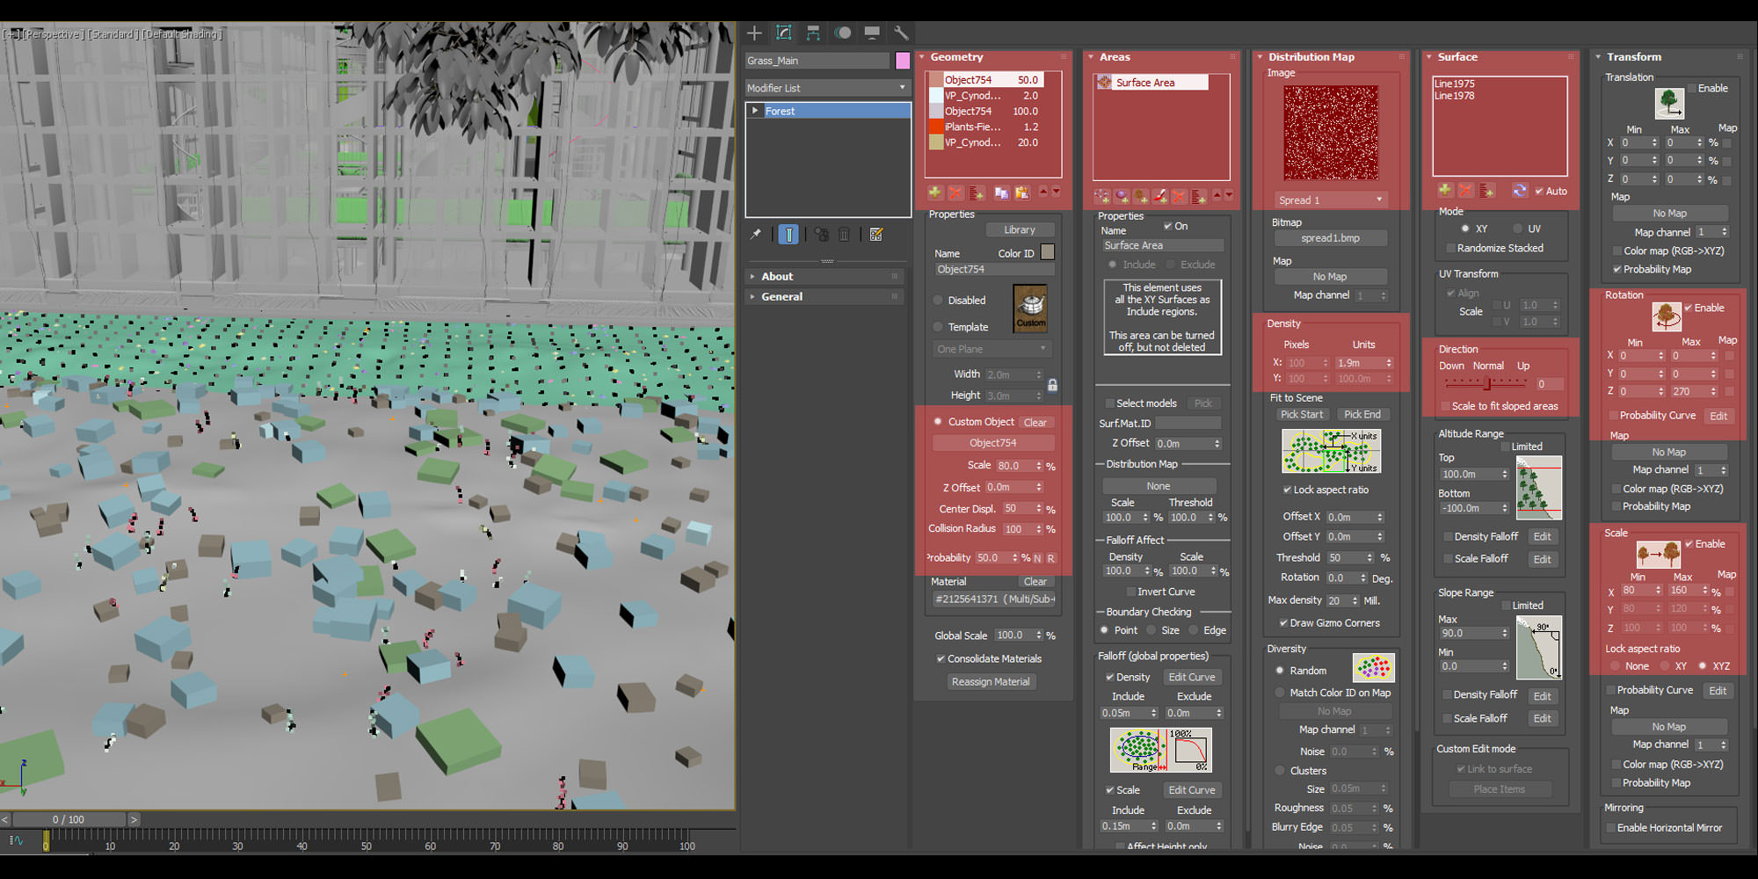Open the Utilities wrench panel
This screenshot has width=1758, height=879.
pyautogui.click(x=901, y=33)
